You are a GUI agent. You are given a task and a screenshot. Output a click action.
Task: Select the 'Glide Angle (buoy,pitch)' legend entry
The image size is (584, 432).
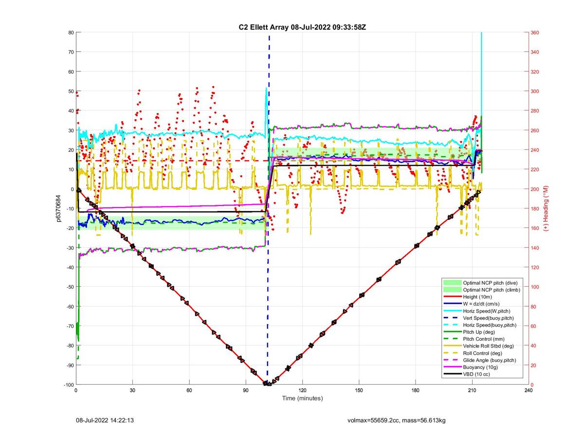pos(490,360)
